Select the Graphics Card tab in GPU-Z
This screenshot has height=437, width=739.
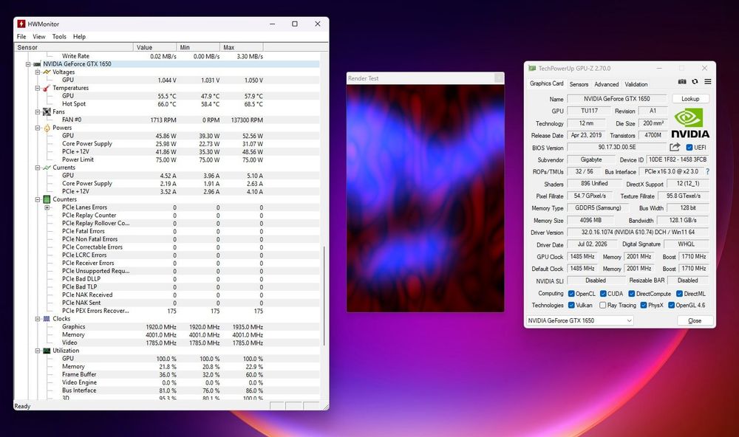click(546, 83)
